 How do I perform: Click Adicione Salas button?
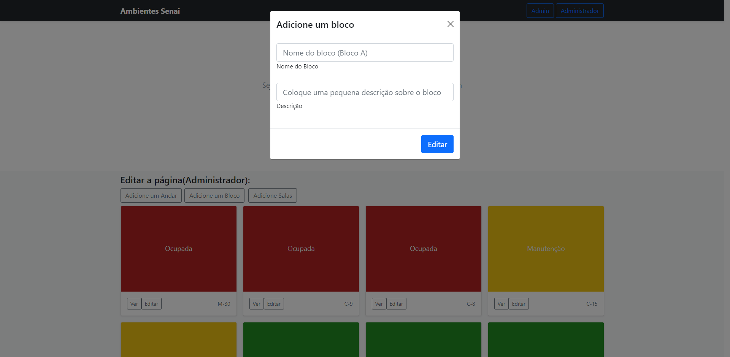[x=273, y=195]
